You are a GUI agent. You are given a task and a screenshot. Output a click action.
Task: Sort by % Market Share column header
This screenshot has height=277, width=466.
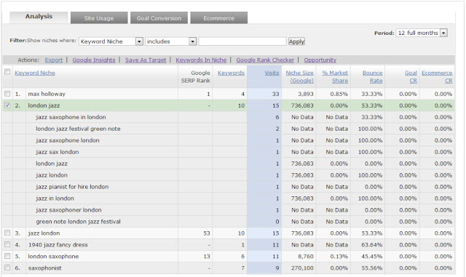click(335, 77)
